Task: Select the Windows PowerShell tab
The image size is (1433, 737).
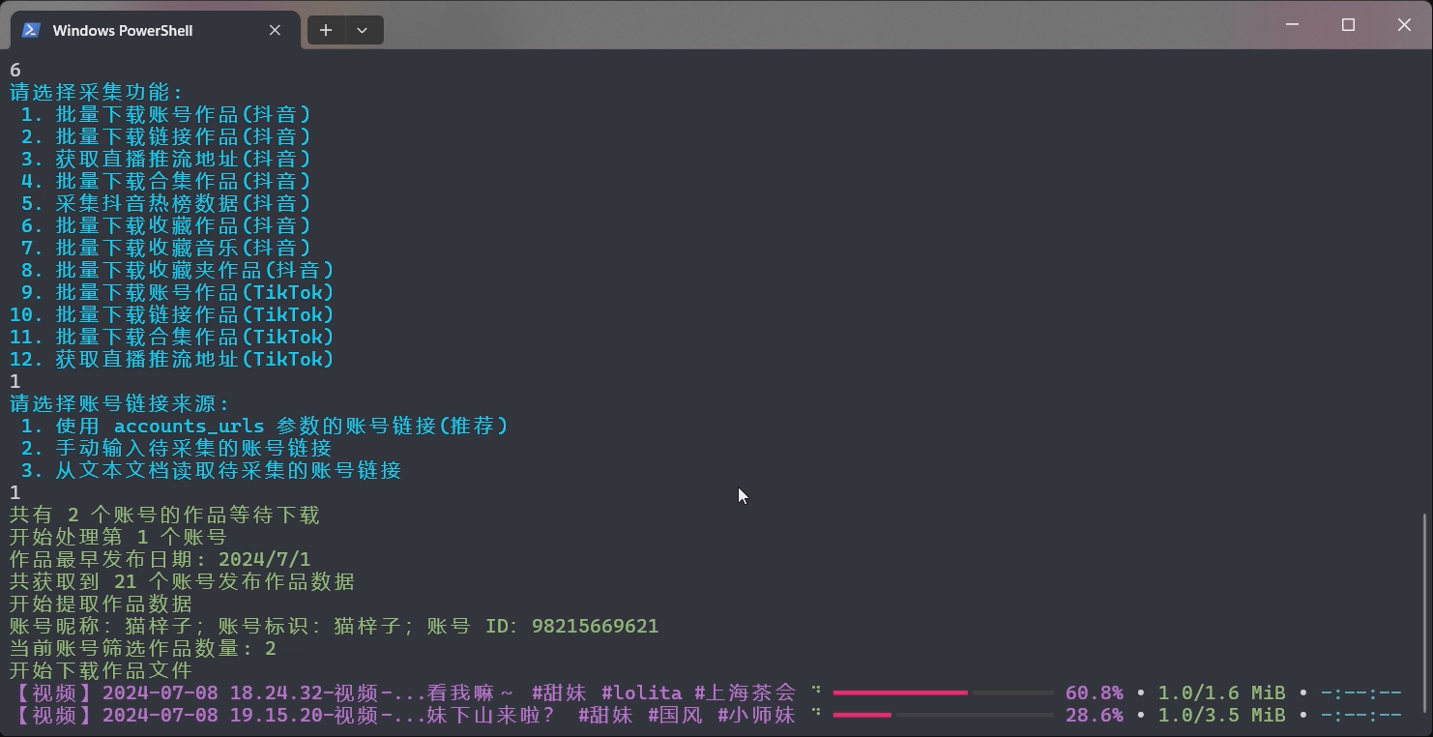Action: 154,30
